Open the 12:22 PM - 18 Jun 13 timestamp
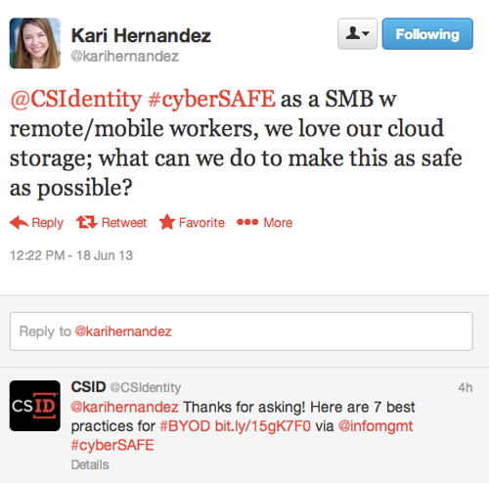 tap(71, 255)
